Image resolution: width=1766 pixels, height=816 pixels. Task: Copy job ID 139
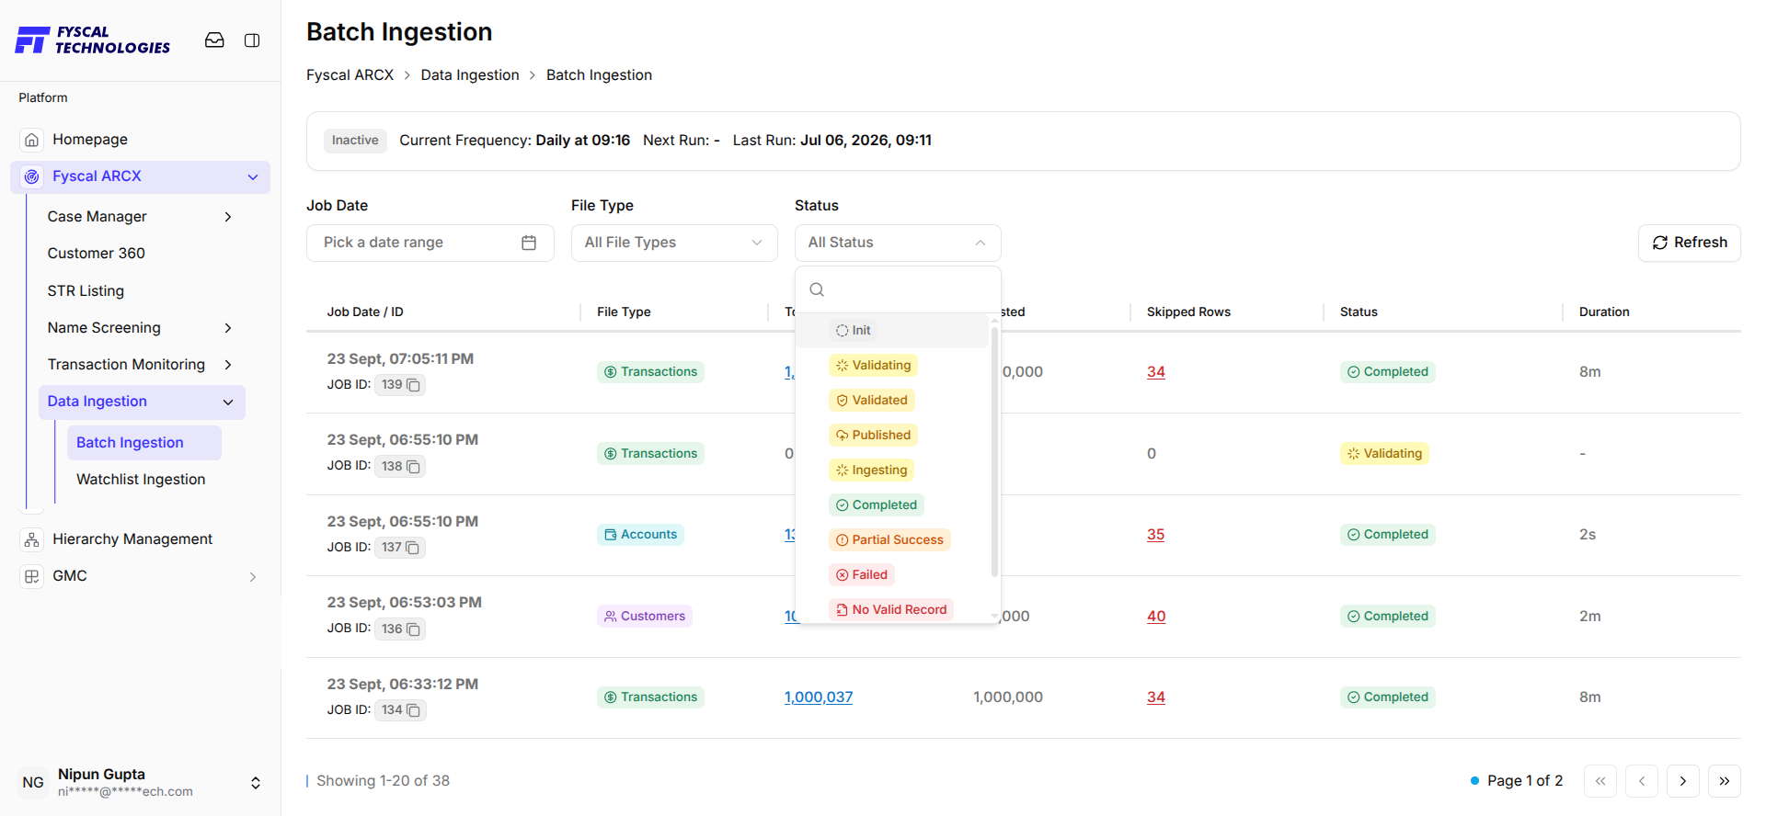(x=414, y=385)
